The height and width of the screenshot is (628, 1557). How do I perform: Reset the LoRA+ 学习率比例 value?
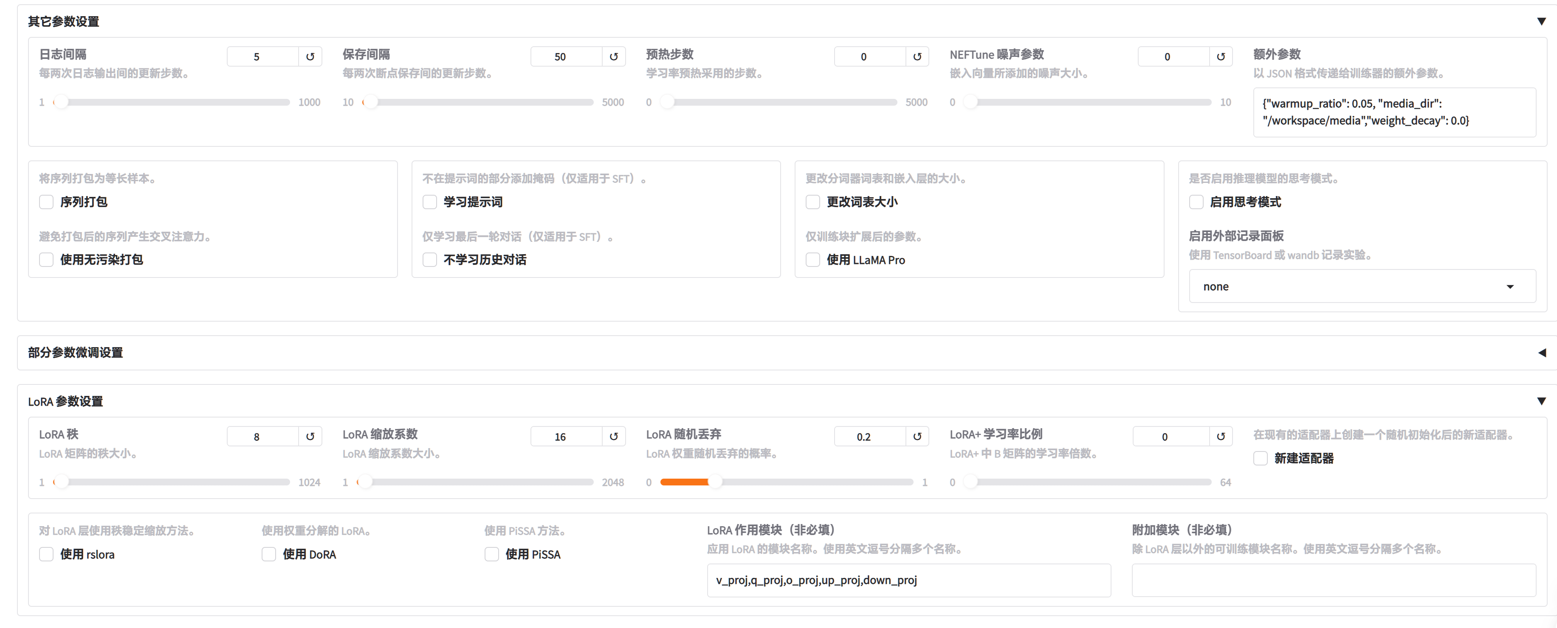click(1220, 437)
